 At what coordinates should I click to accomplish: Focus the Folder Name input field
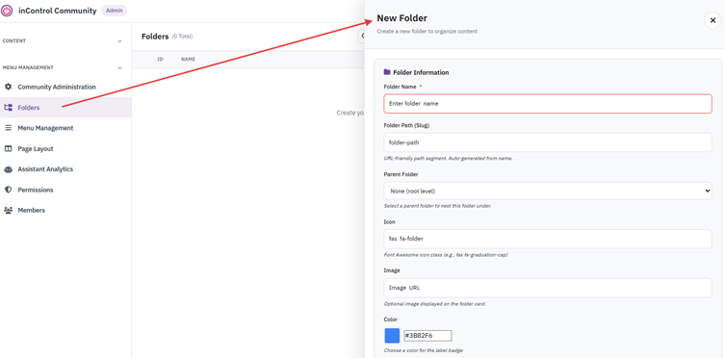coord(548,104)
